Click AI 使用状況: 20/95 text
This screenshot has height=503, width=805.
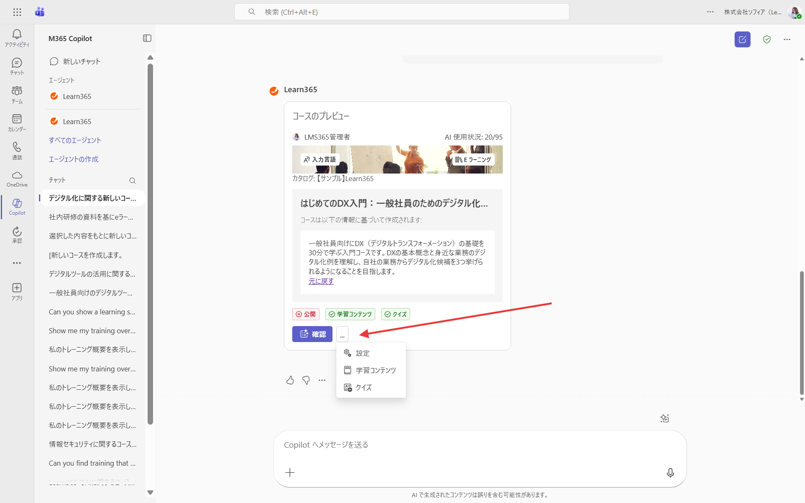click(x=473, y=137)
